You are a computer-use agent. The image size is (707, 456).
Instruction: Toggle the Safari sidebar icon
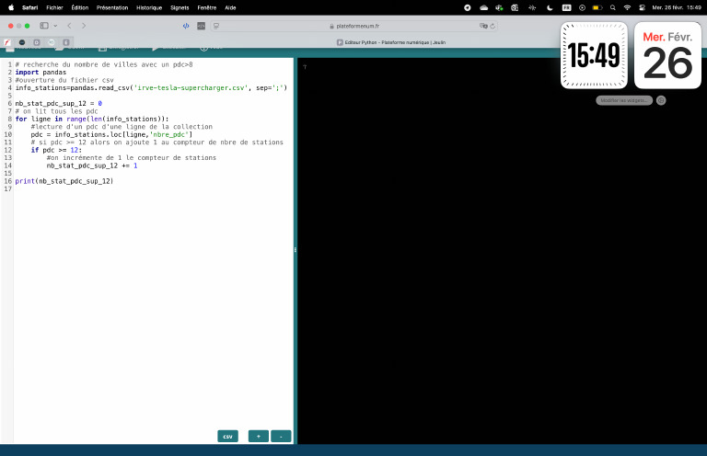[x=43, y=26]
